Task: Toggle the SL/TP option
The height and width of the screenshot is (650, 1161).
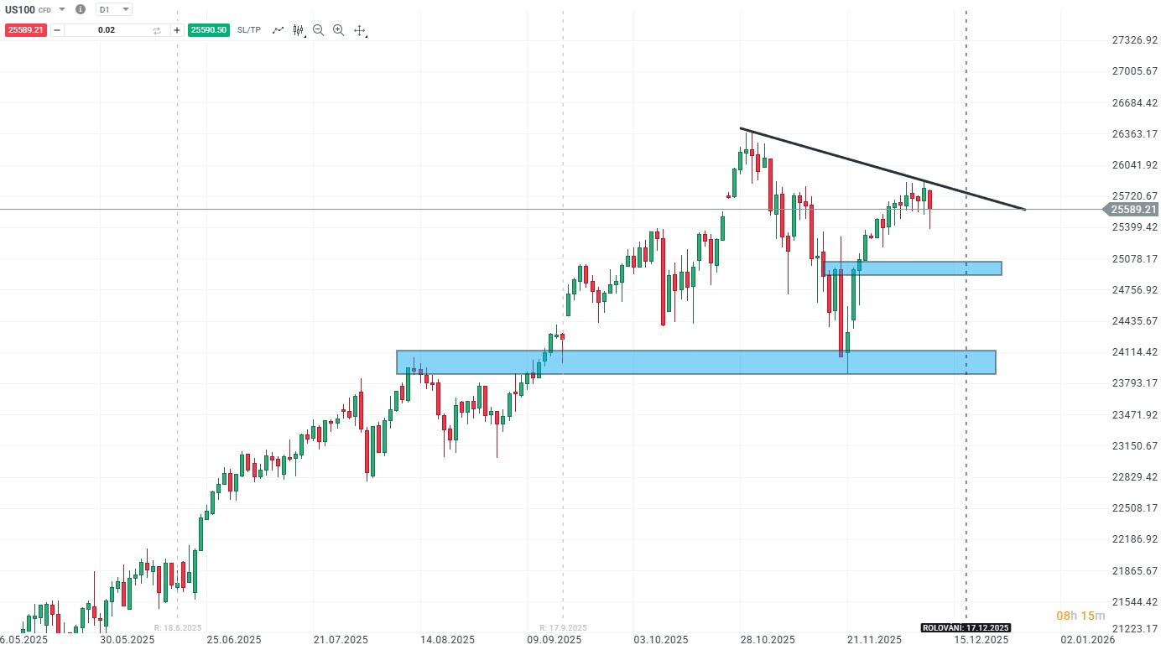Action: coord(249,30)
